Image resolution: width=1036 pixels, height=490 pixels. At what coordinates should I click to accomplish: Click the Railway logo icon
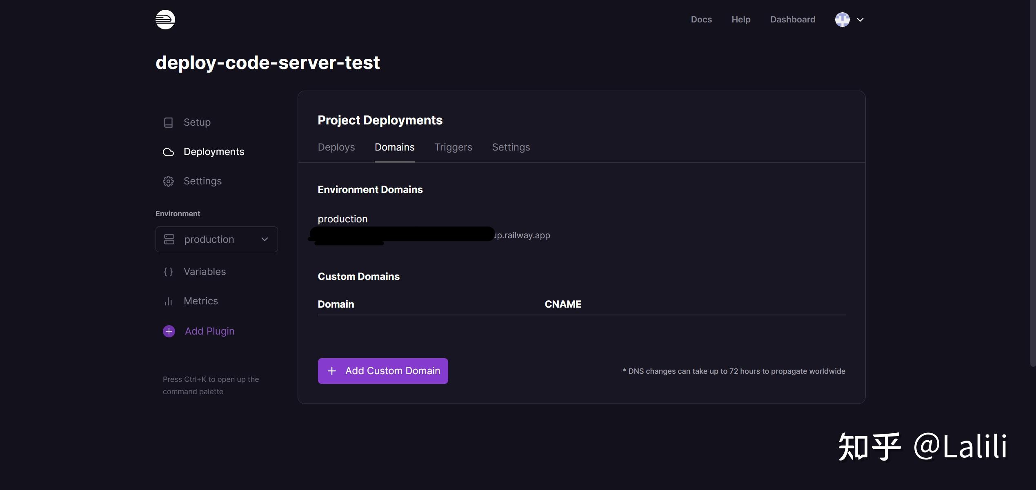point(165,20)
